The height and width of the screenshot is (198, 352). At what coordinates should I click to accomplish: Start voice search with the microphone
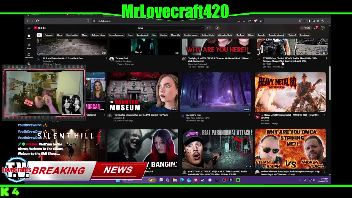[217, 28]
